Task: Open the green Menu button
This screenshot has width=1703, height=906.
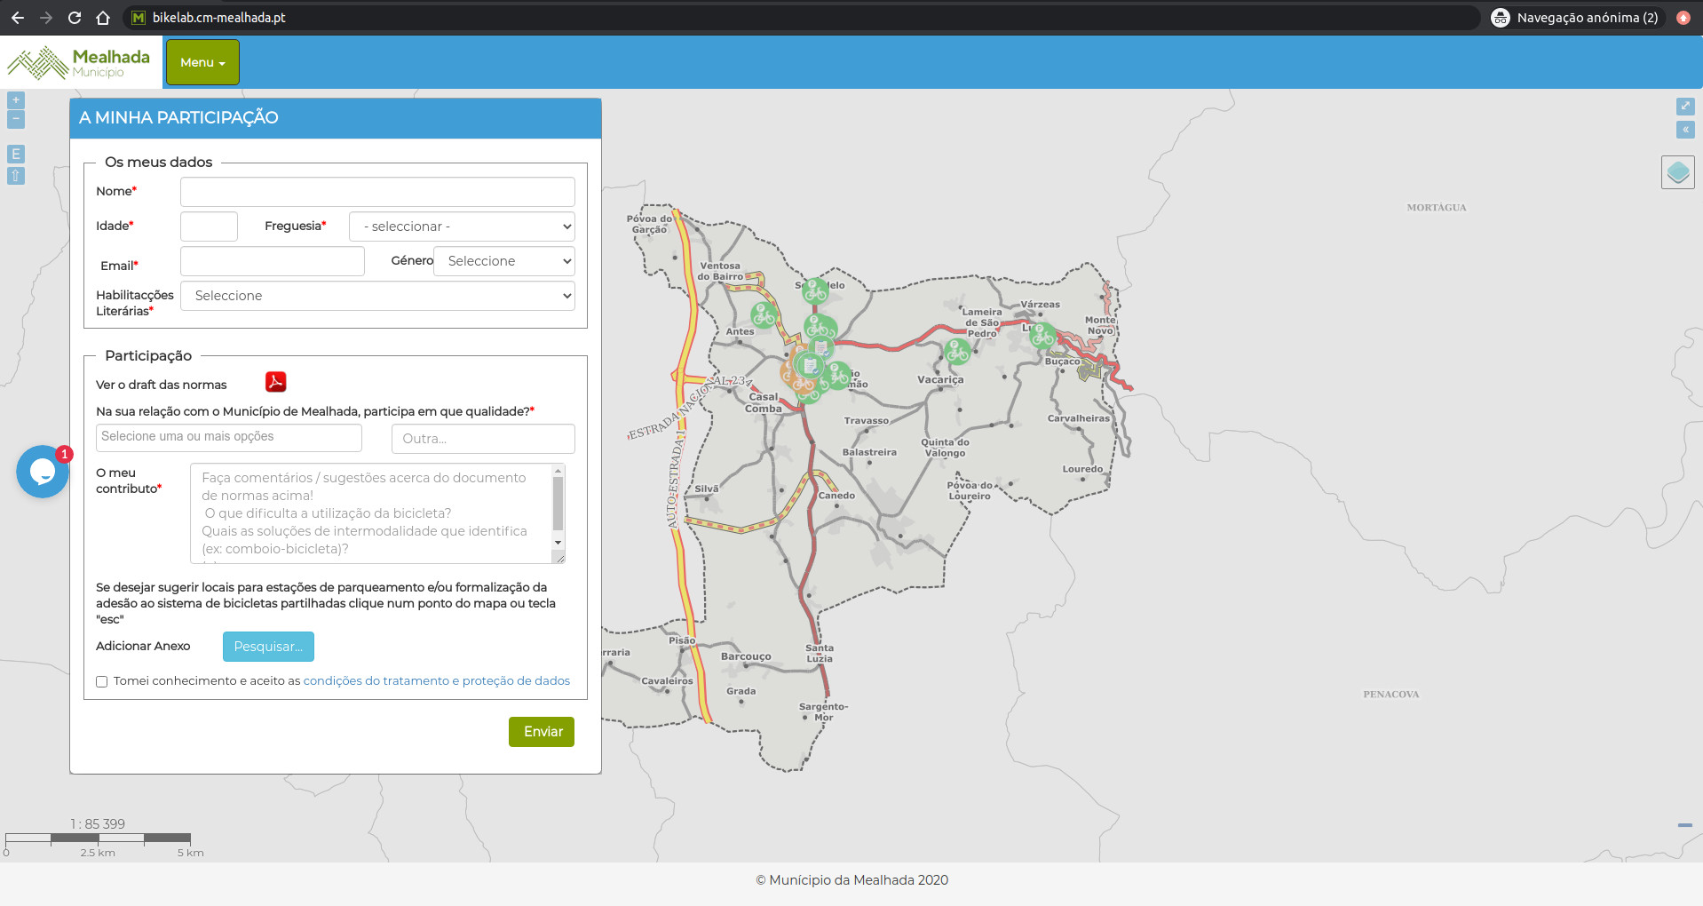Action: click(202, 62)
